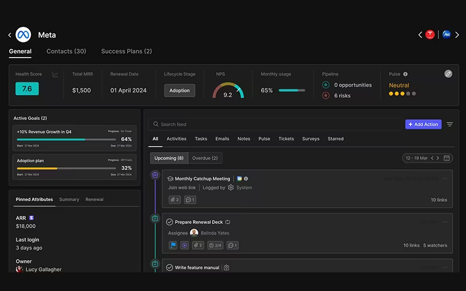Image resolution: width=466 pixels, height=291 pixels.
Task: Select the Pulse feed tab
Action: pos(264,139)
